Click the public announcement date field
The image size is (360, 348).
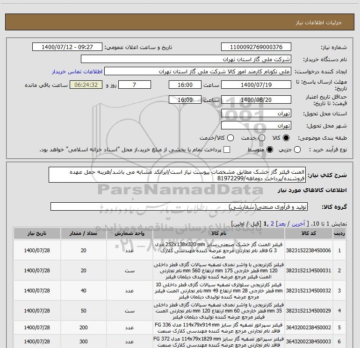[67, 47]
